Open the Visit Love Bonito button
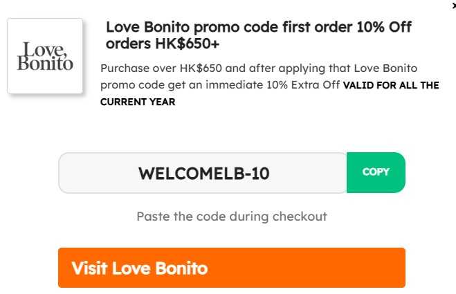The height and width of the screenshot is (294, 456). pyautogui.click(x=231, y=268)
